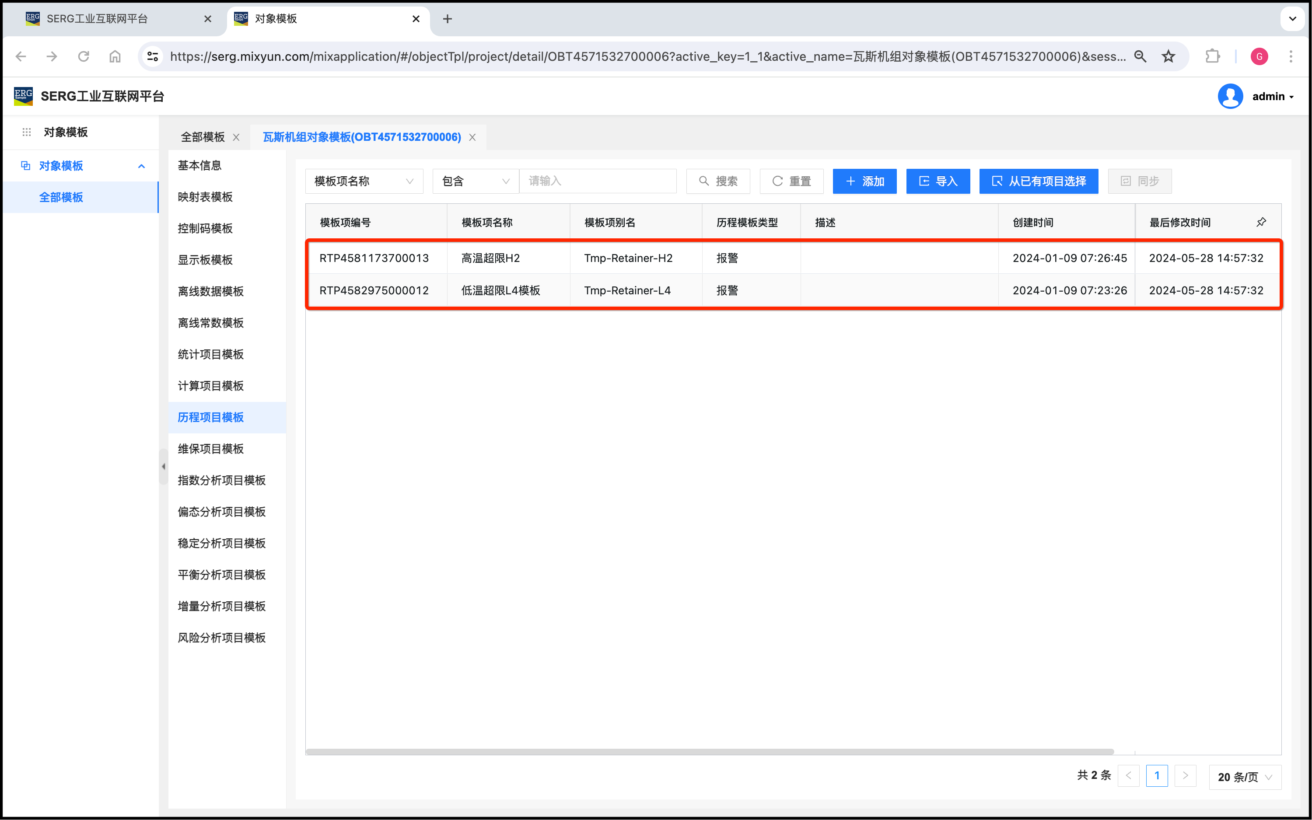The image size is (1312, 820).
Task: Change the 20 条/页 page size dropdown
Action: point(1244,777)
